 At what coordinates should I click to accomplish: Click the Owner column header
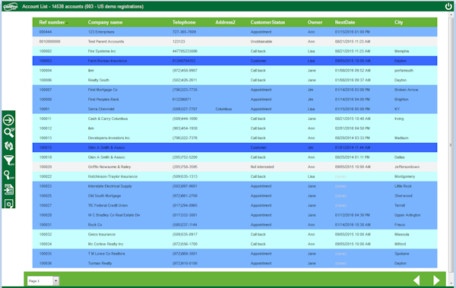[315, 22]
